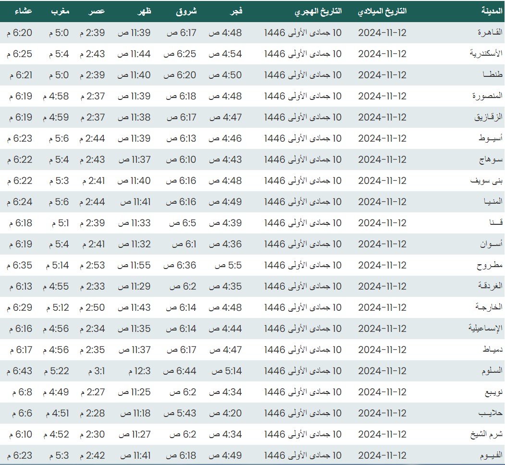Click the شرم الشيخ city name
The image size is (505, 465).
[486, 434]
